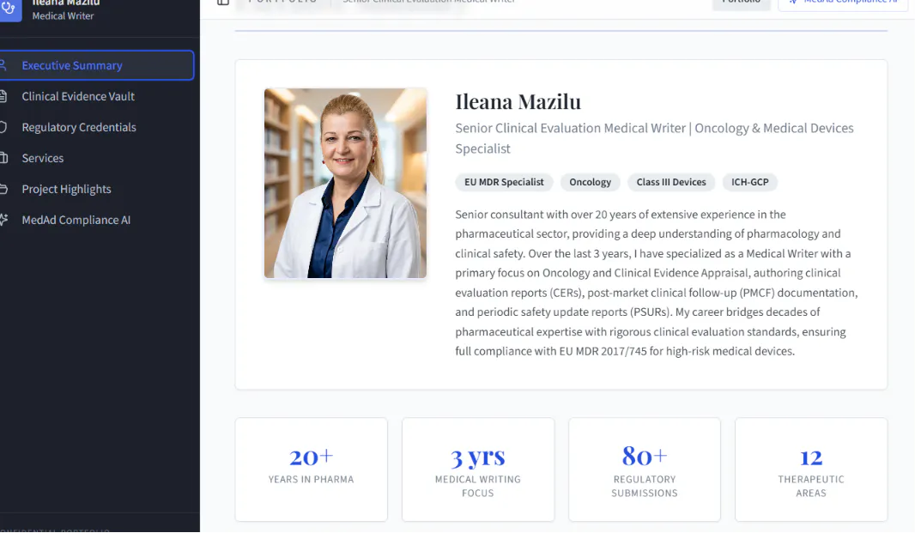Image resolution: width=915 pixels, height=533 pixels.
Task: Click the biography paragraph starting 'Senior consultant'
Action: tap(657, 283)
